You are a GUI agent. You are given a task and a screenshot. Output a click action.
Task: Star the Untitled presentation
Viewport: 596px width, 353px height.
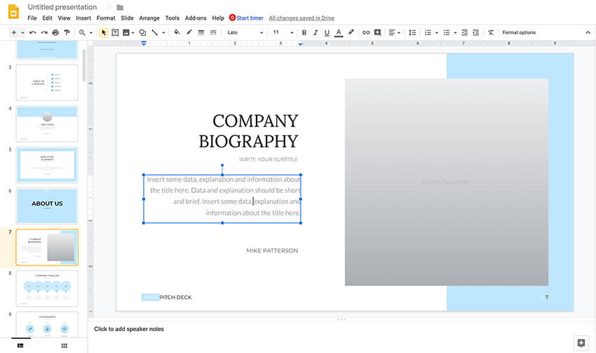click(109, 7)
